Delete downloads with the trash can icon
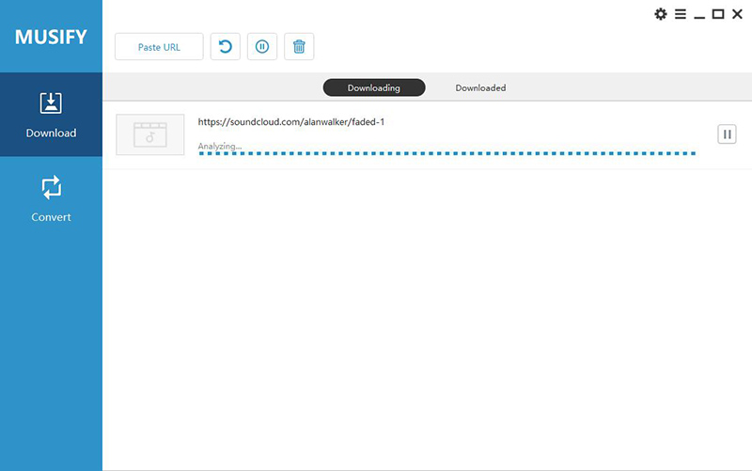This screenshot has width=752, height=471. 299,46
